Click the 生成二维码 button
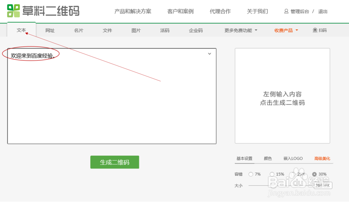Image resolution: width=349 pixels, height=205 pixels. [x=114, y=162]
